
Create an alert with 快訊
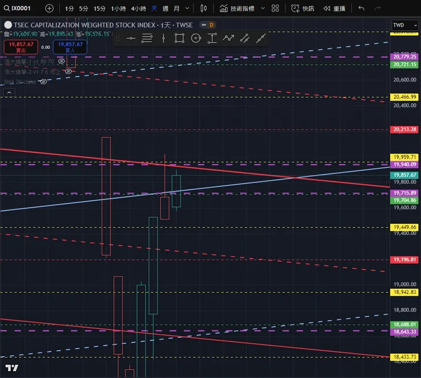point(302,9)
